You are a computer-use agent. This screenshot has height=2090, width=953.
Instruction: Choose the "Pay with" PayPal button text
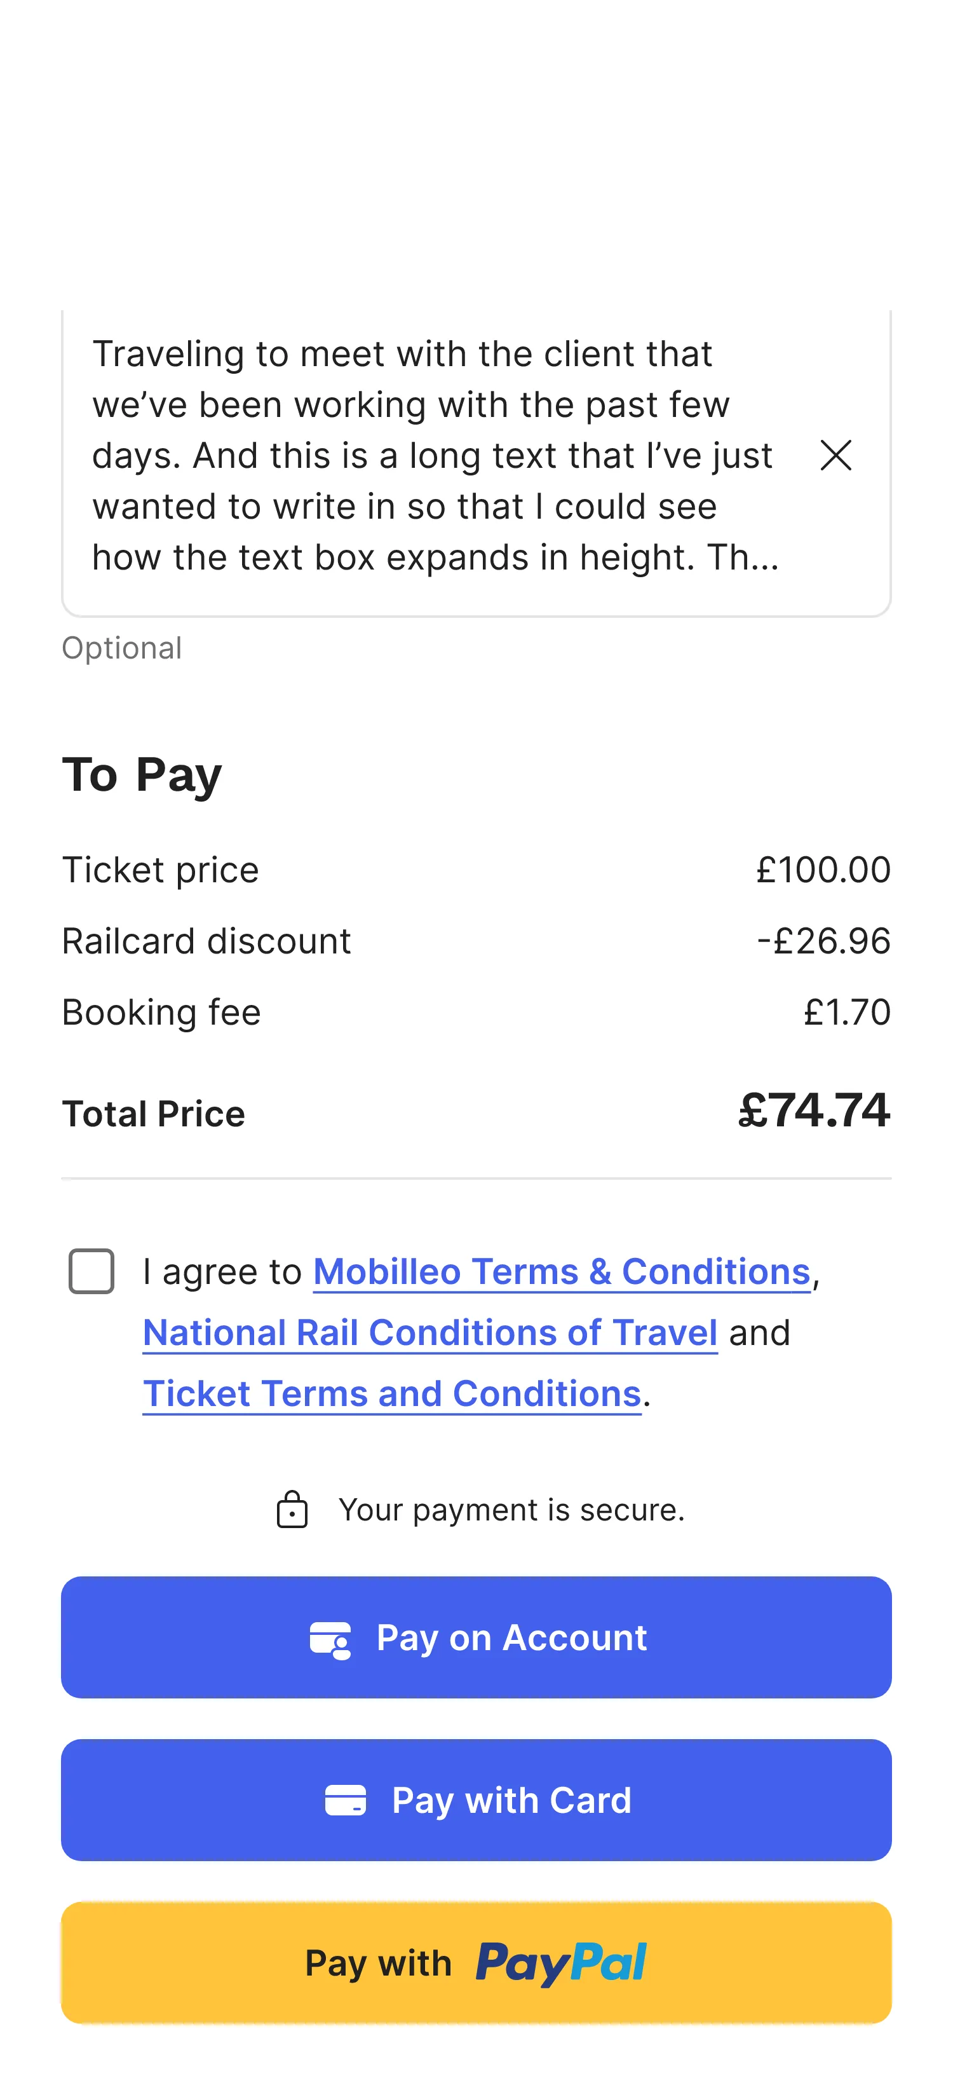[378, 1964]
